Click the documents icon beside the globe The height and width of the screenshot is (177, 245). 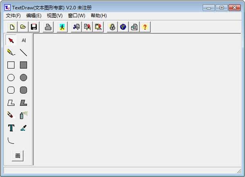[134, 27]
